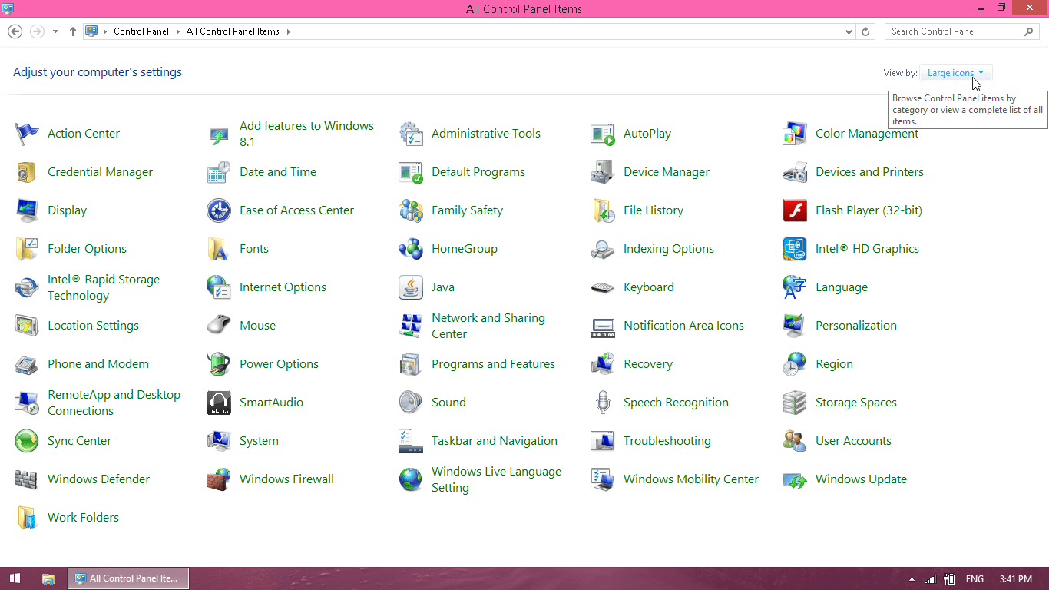Click the Ease of Access Center icon
Screen dimensions: 1049x590
coord(219,210)
